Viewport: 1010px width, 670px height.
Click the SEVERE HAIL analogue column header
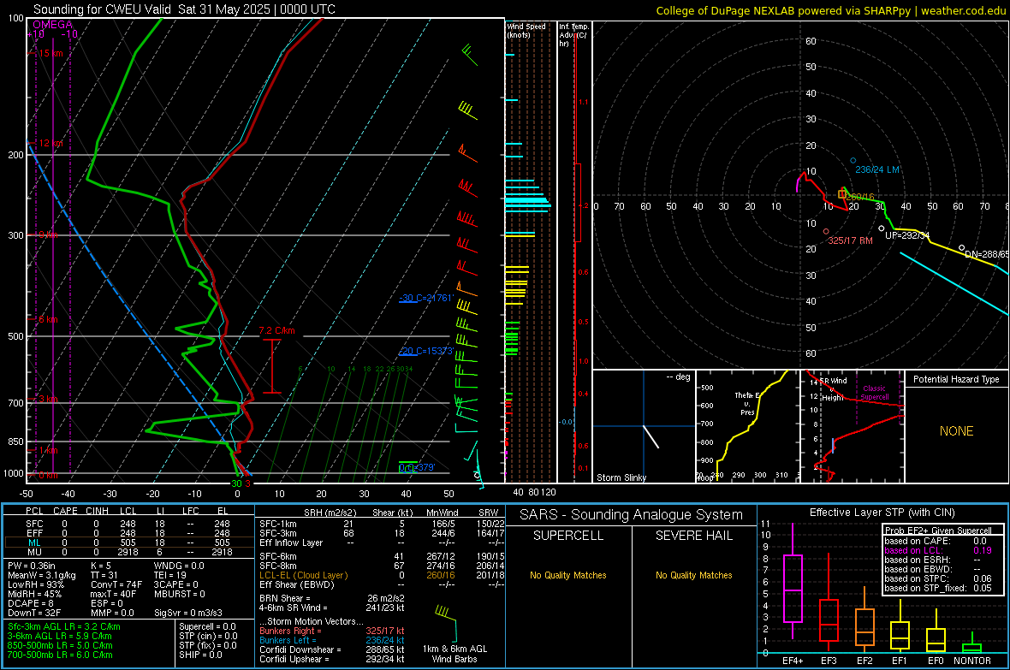pos(693,536)
